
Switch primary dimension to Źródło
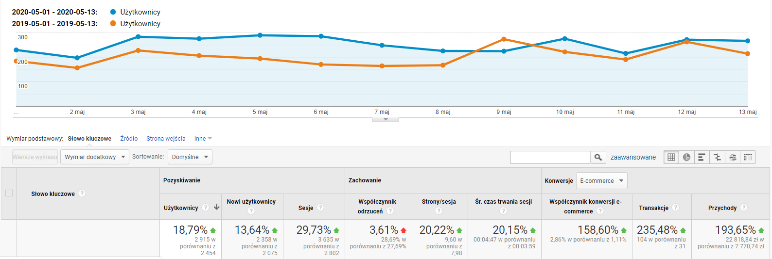pyautogui.click(x=129, y=139)
